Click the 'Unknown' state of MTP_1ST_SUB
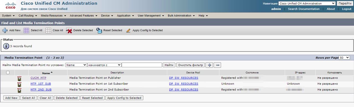The image size is (354, 107). (228, 84)
